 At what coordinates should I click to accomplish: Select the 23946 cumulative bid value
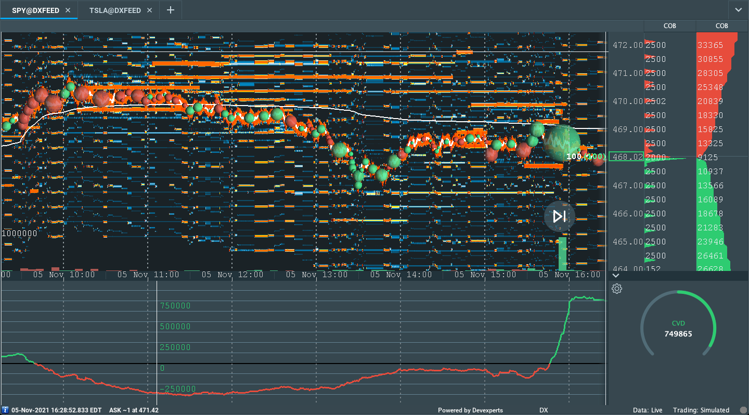710,242
